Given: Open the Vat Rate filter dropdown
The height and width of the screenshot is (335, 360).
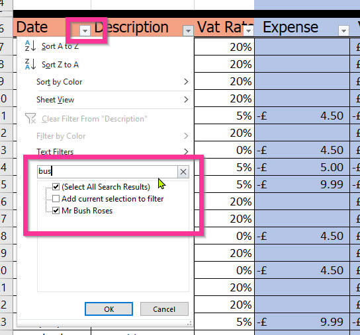Looking at the screenshot, I should (x=248, y=30).
